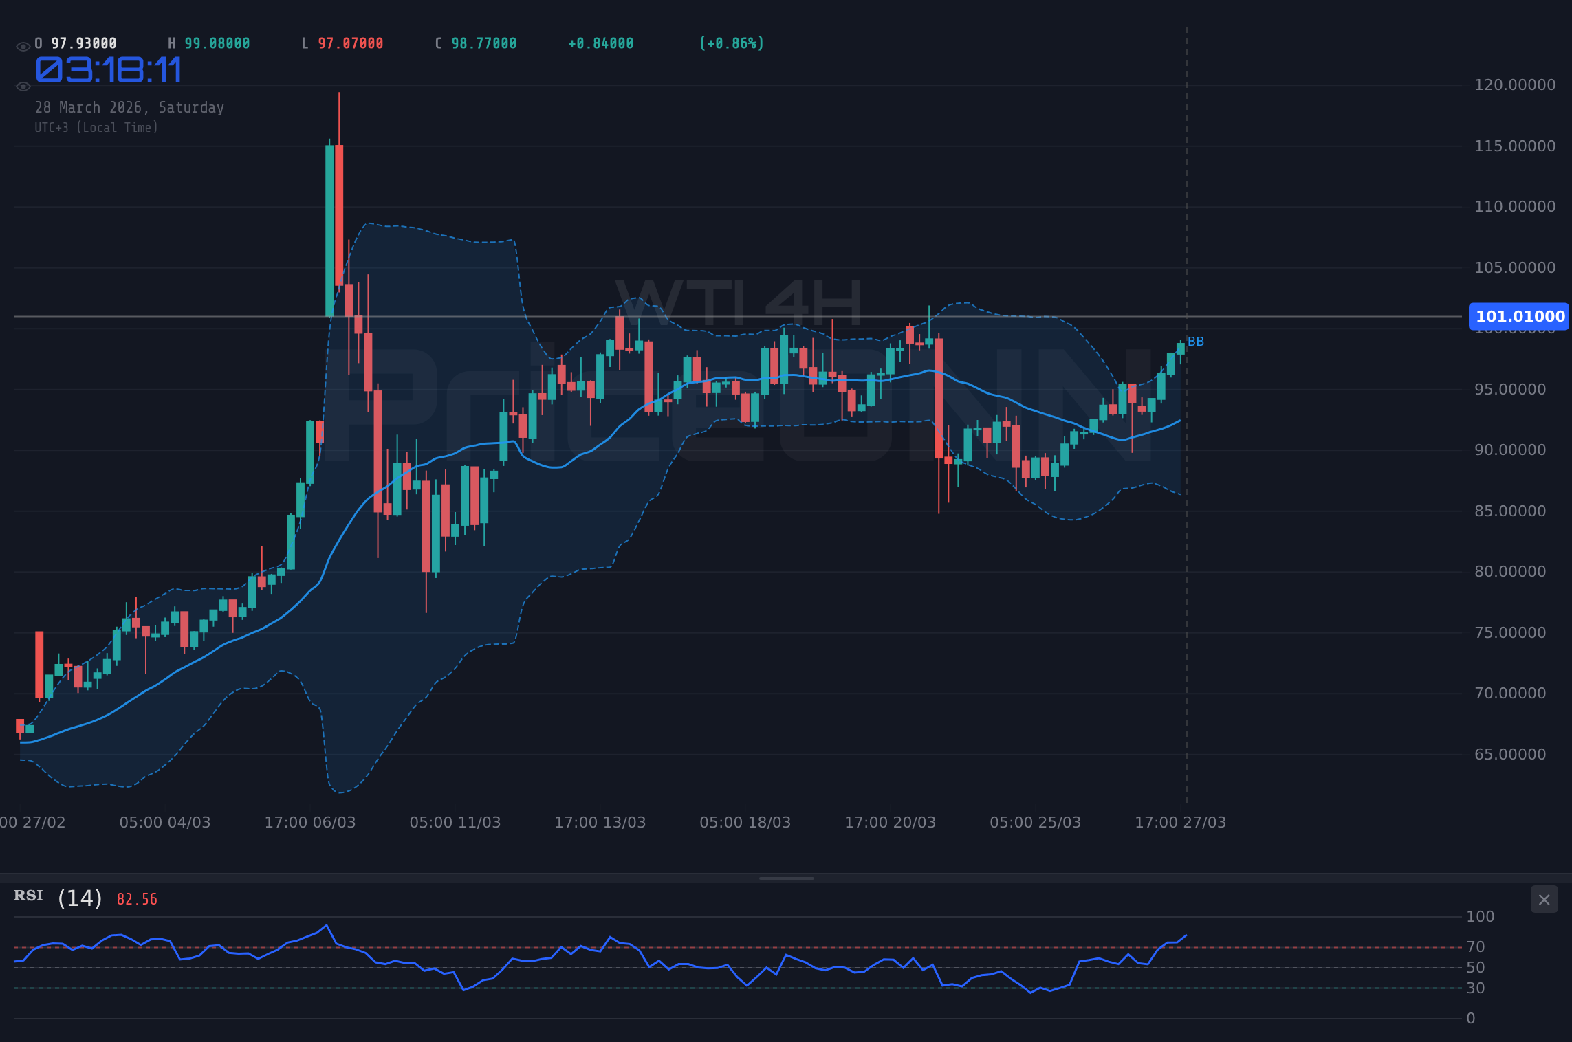The image size is (1572, 1042).
Task: Click the red RSI reading 82.56
Action: point(136,898)
